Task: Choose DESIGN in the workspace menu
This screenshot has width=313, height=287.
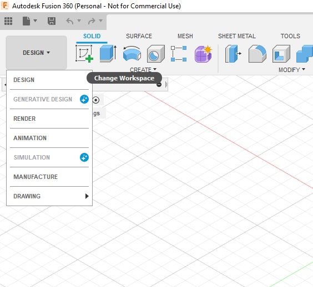Action: [x=49, y=80]
